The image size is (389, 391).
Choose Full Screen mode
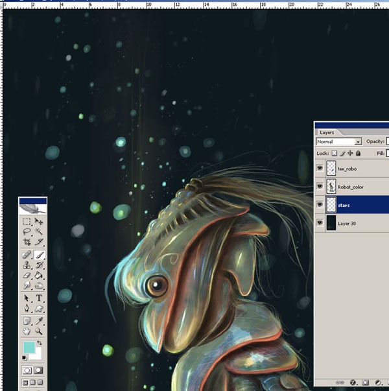tap(40, 383)
